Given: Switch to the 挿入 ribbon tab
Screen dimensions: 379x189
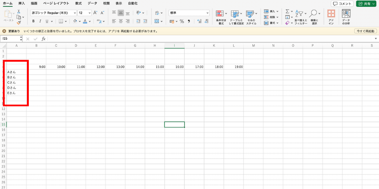Looking at the screenshot, I should point(22,3).
